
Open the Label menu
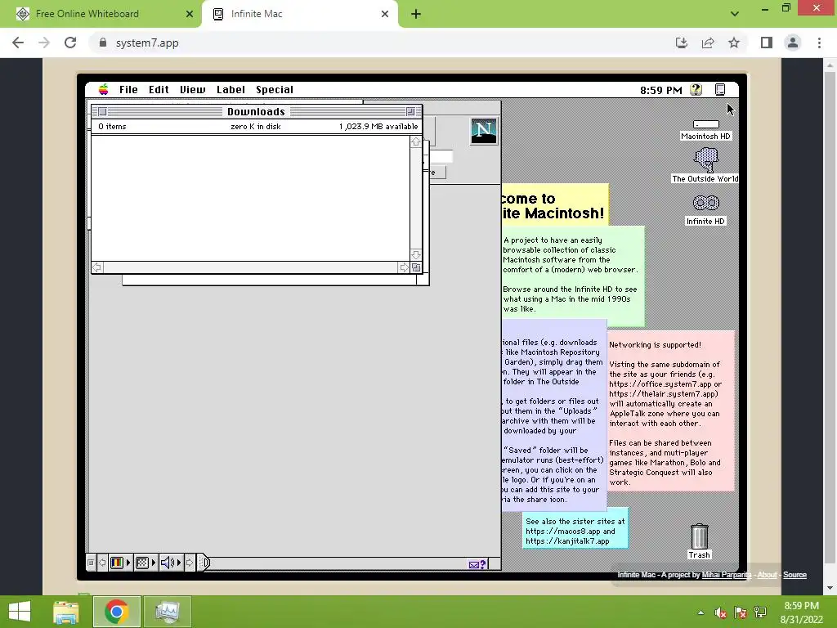(x=231, y=90)
